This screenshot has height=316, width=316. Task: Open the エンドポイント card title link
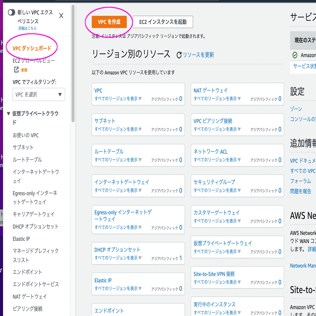point(109,311)
